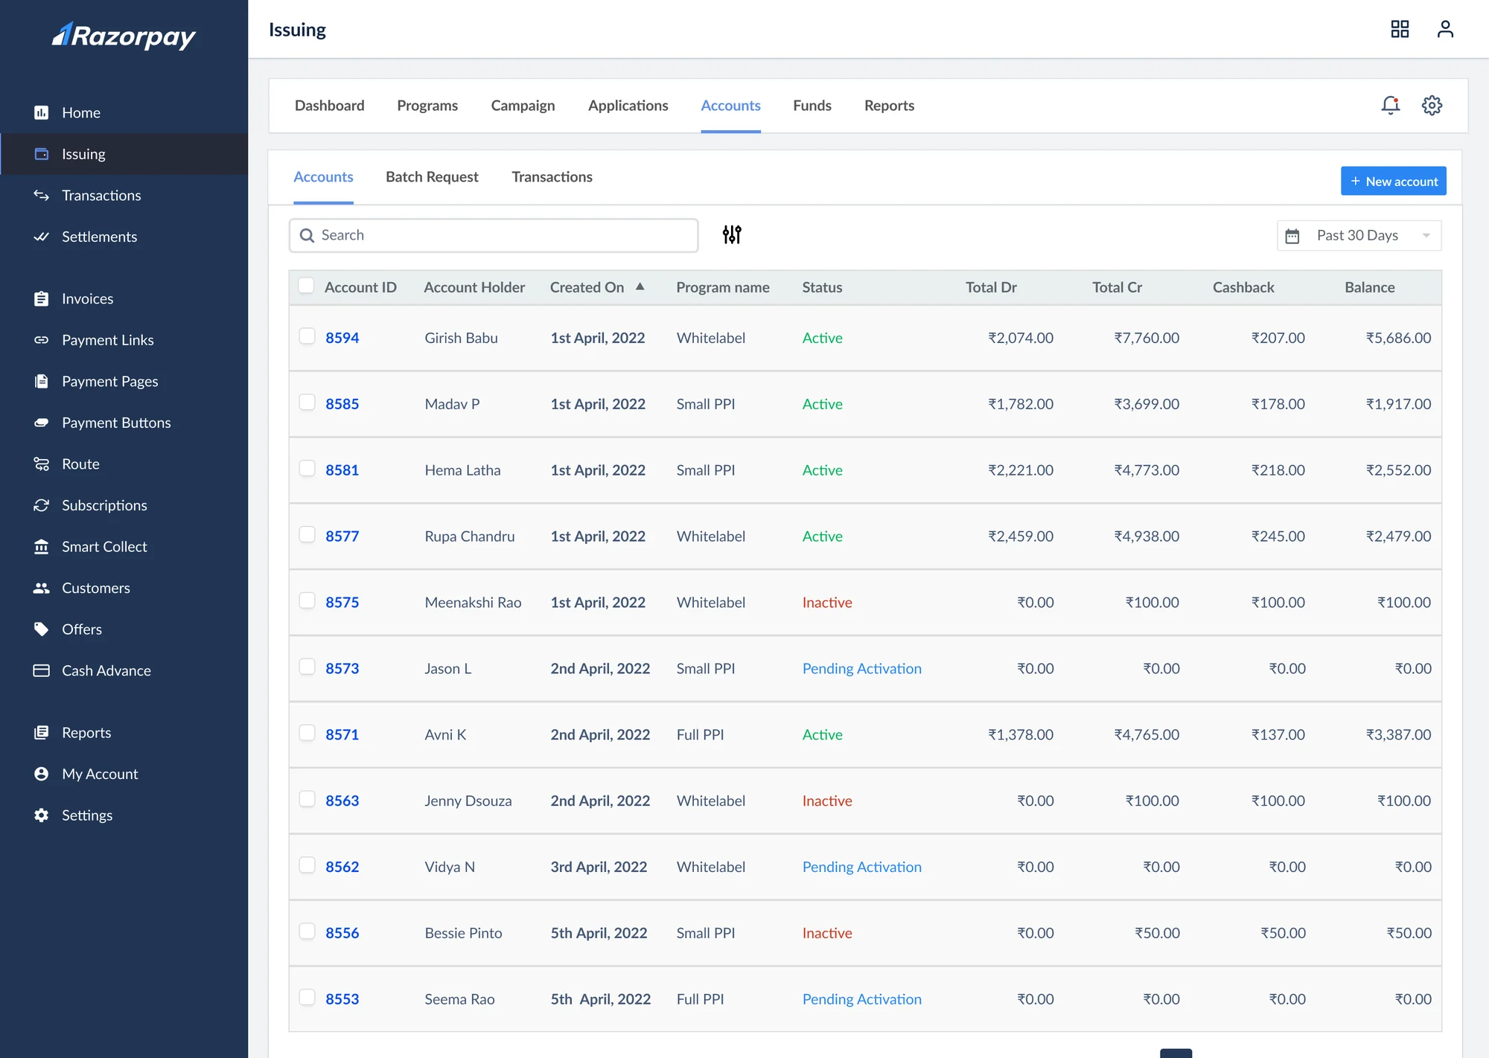Switch to the Funds tab
Image resolution: width=1489 pixels, height=1058 pixels.
[x=812, y=105]
